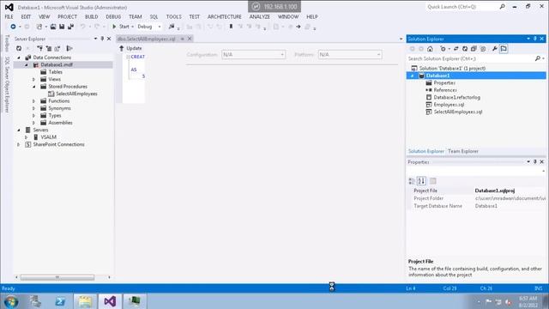The width and height of the screenshot is (549, 309).
Task: Expand the Views folder
Action: (x=34, y=79)
